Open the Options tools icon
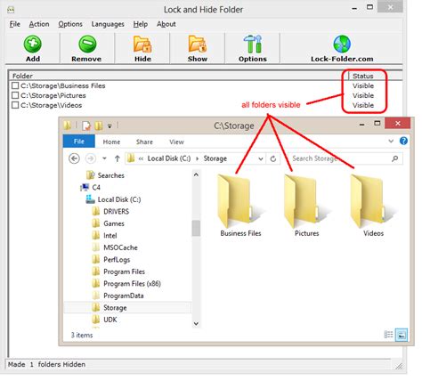Image resolution: width=422 pixels, height=381 pixels. pos(253,45)
